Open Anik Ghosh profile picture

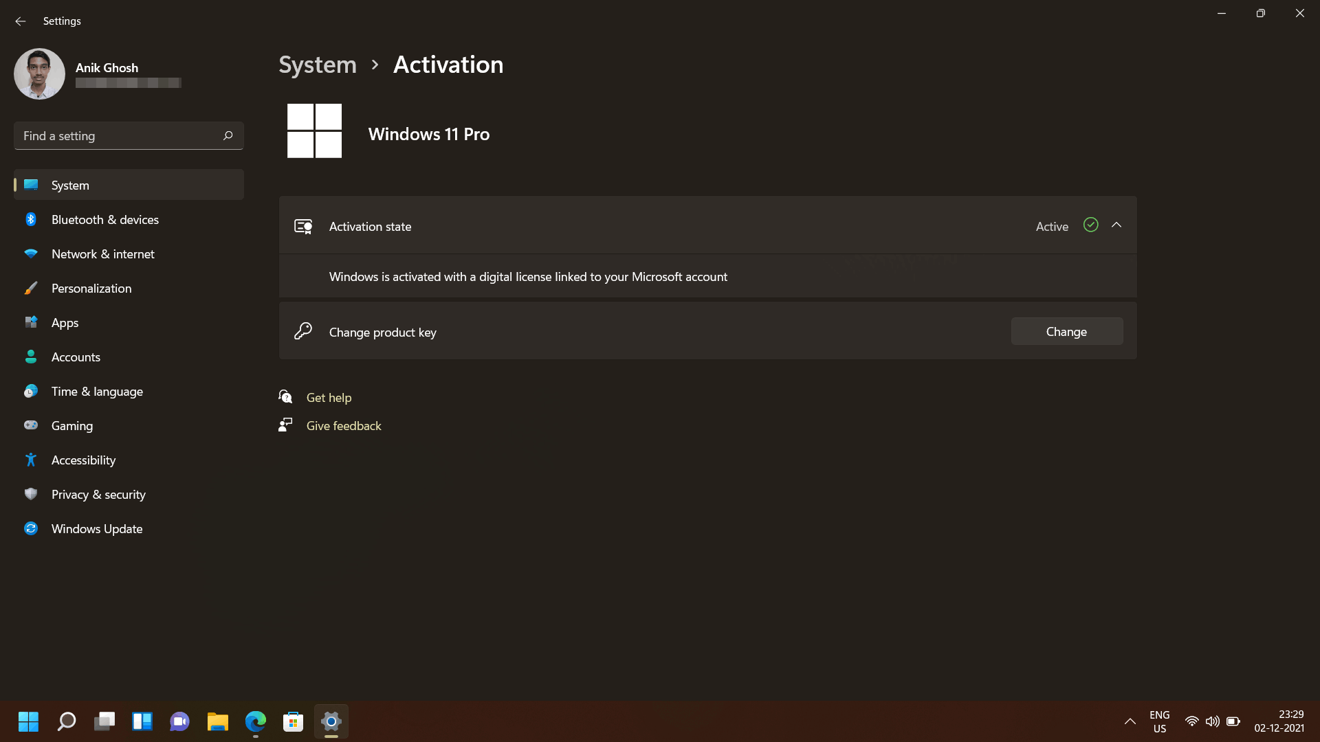pyautogui.click(x=39, y=74)
